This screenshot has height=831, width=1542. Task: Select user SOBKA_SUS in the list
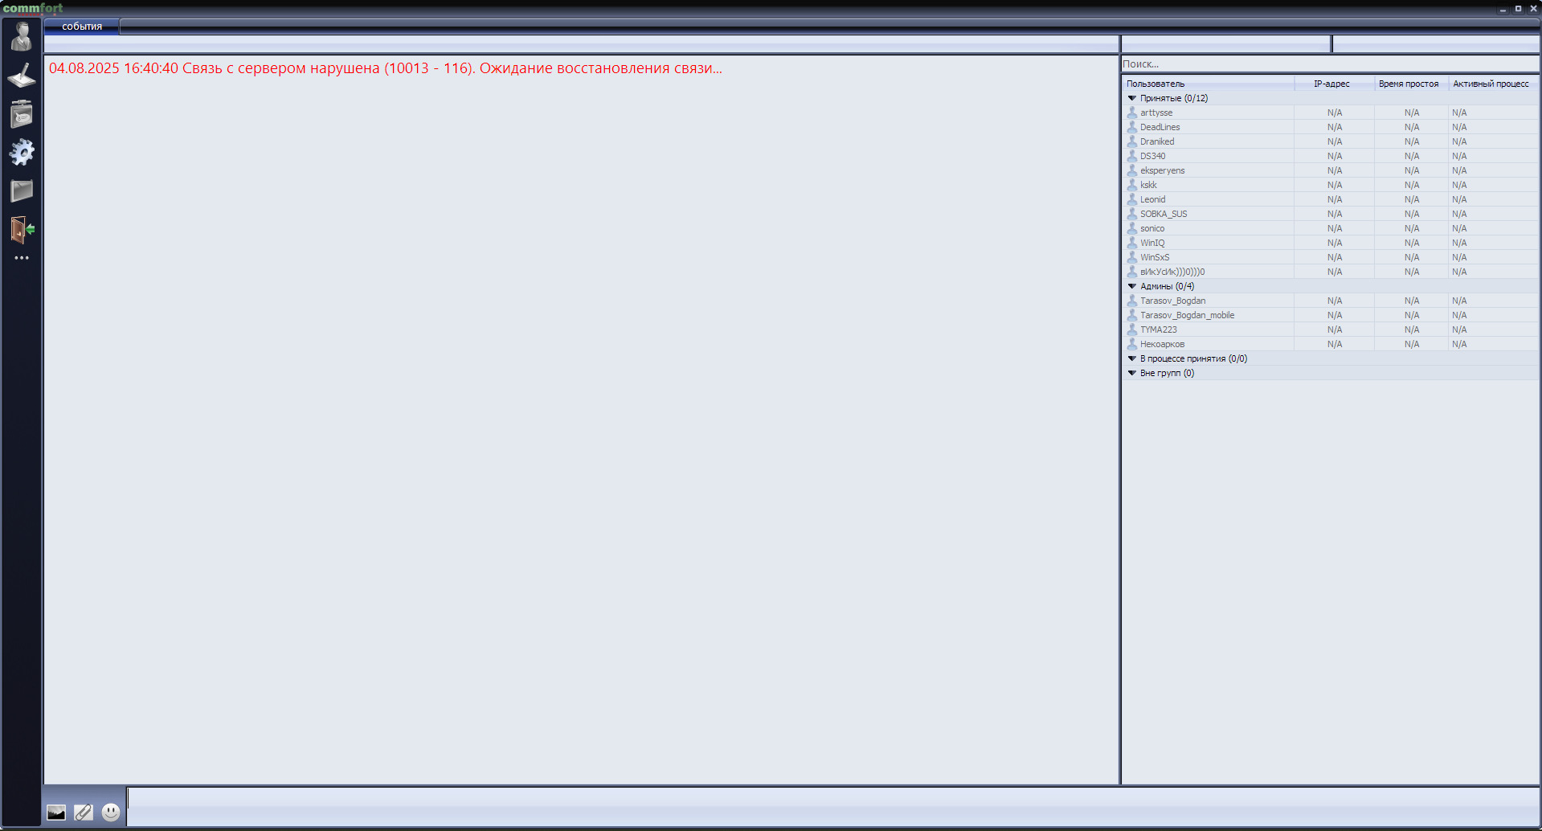1330,214
